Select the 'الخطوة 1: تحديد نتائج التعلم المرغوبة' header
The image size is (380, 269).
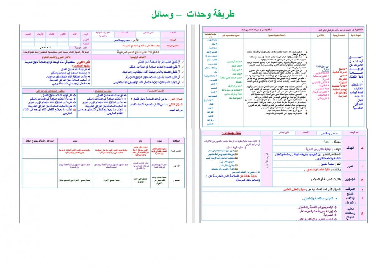(139, 51)
